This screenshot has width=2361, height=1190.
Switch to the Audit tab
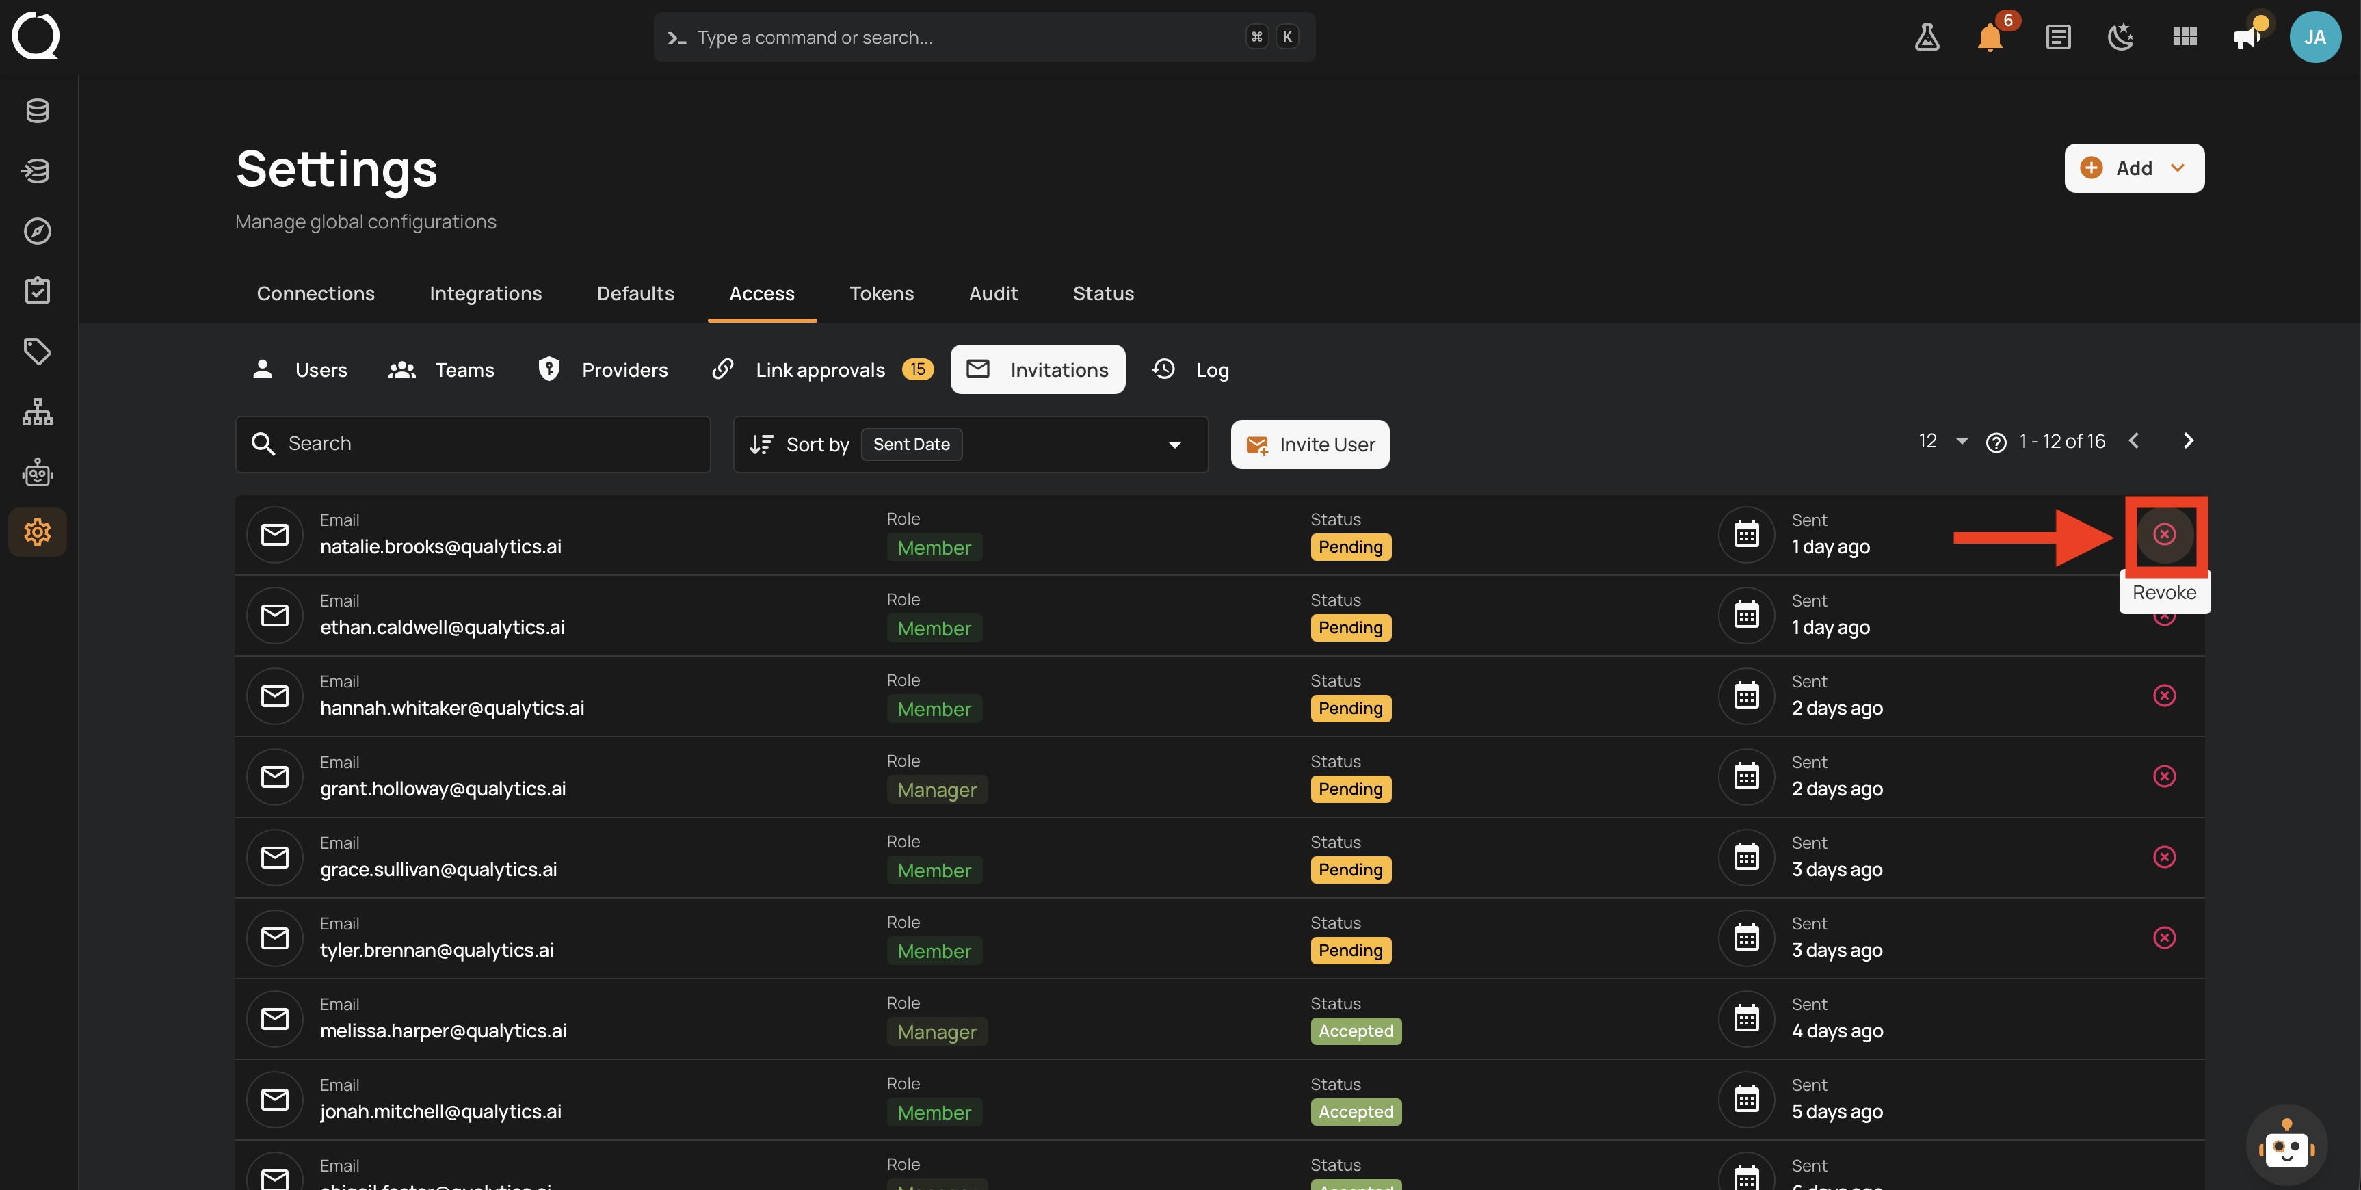point(992,293)
